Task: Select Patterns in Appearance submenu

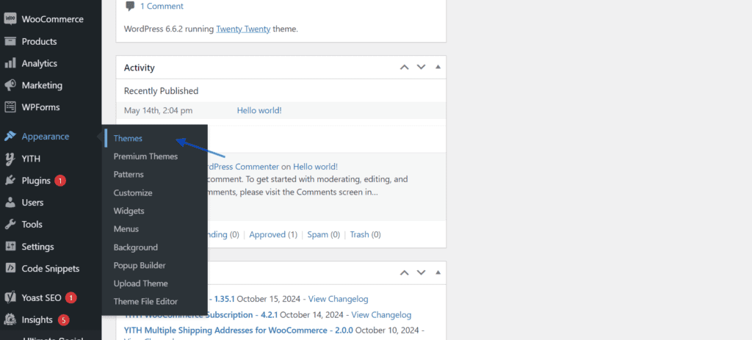Action: 129,175
